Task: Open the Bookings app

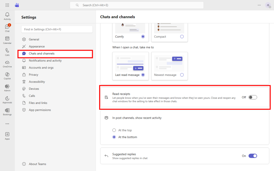Action: pos(7,112)
